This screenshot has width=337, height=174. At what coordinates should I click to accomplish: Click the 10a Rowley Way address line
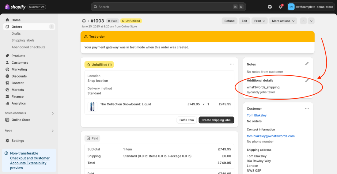[259, 161]
